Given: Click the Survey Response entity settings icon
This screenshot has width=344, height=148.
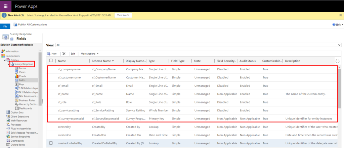Looking at the screenshot, I should click(5, 37).
